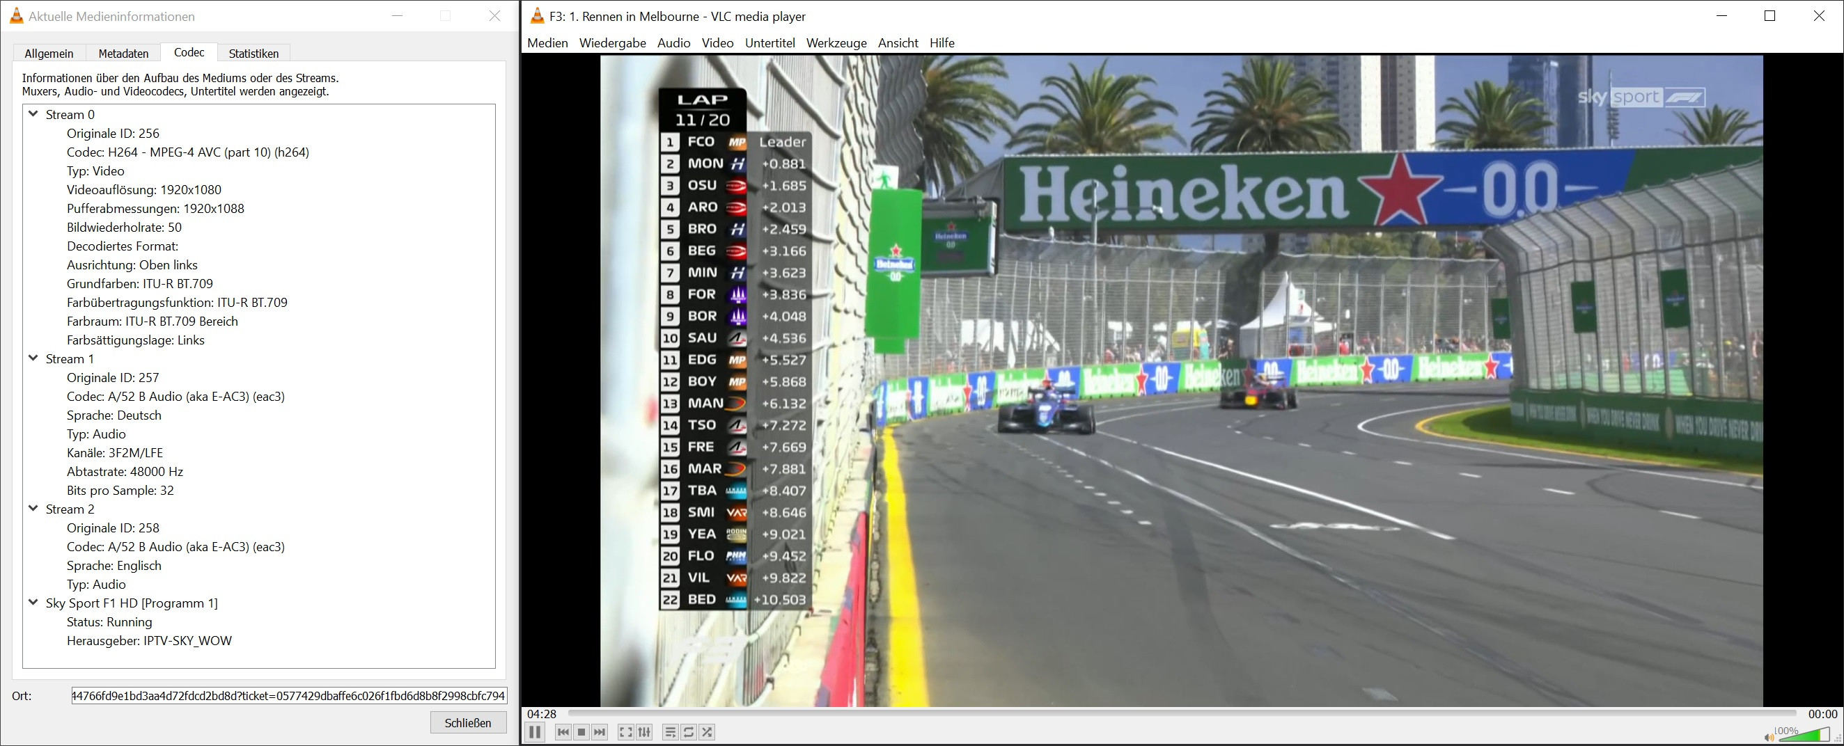Select Status: Running row

pyautogui.click(x=109, y=621)
